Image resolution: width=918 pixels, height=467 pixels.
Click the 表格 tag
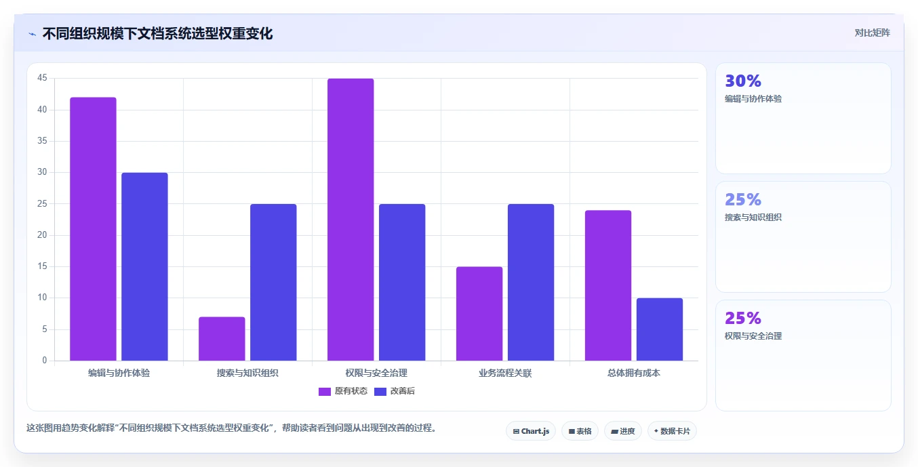[580, 431]
